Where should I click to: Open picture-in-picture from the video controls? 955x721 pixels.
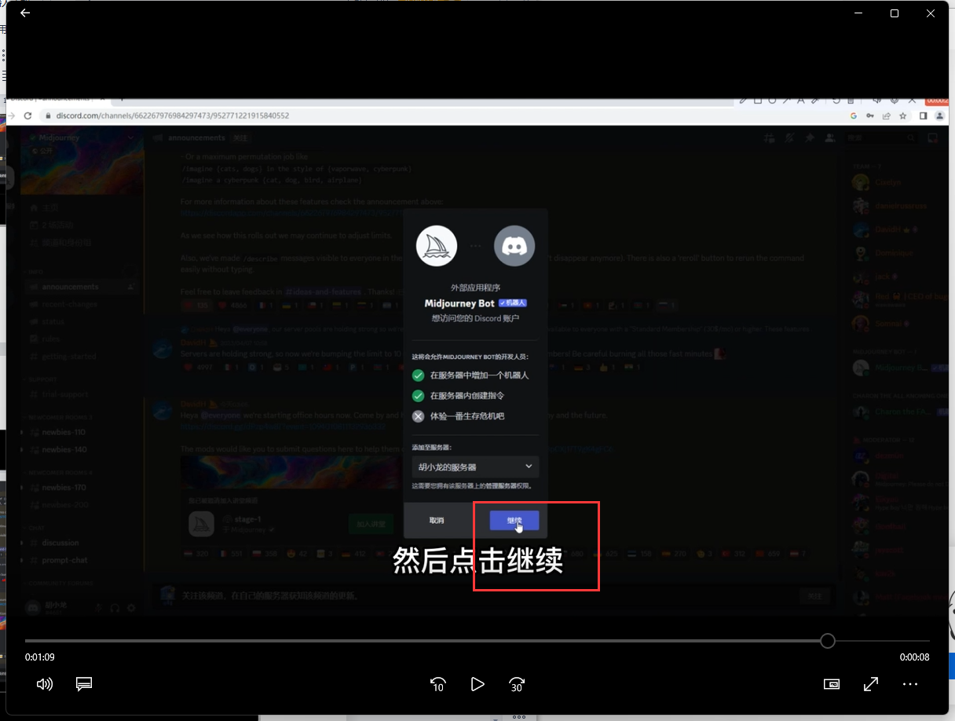tap(831, 684)
